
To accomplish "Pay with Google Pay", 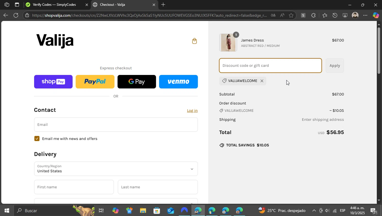I will 137,82.
